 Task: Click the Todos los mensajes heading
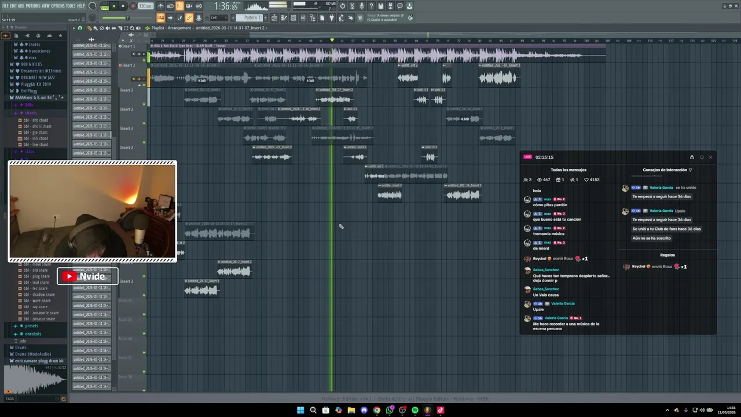[x=568, y=170]
